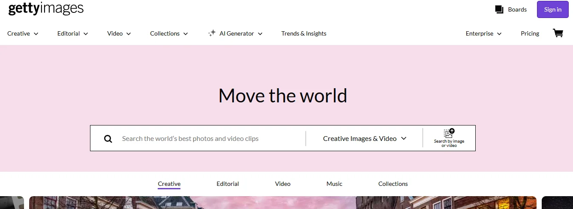Screen dimensions: 573x209
Task: Select the Creative tab below search
Action: [x=169, y=184]
